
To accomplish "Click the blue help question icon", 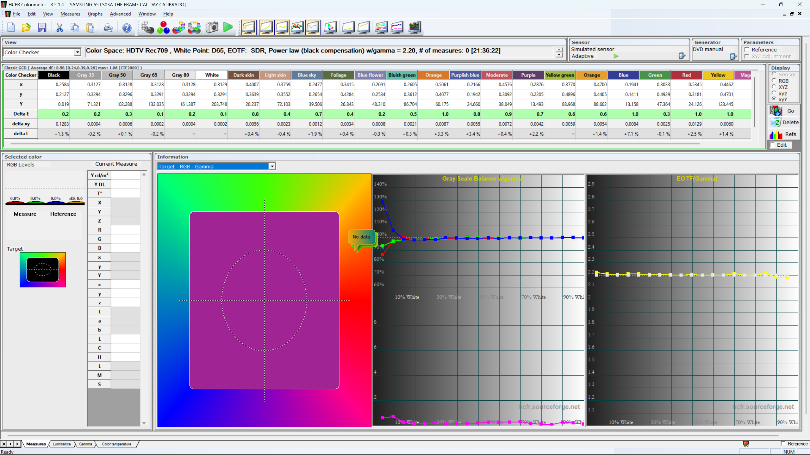I will (x=127, y=27).
